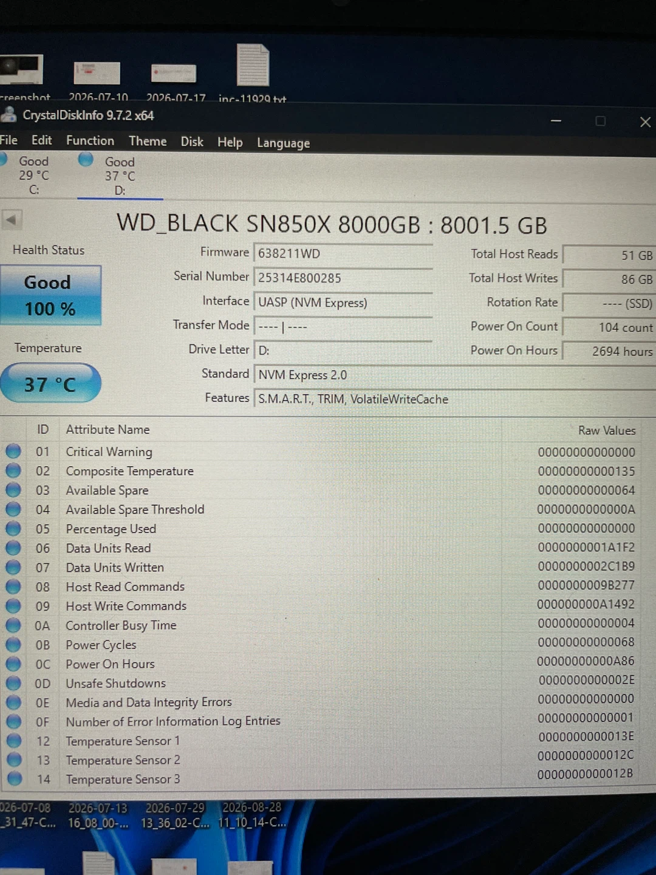Select the C: drive tab
The image size is (656, 875).
coord(30,175)
